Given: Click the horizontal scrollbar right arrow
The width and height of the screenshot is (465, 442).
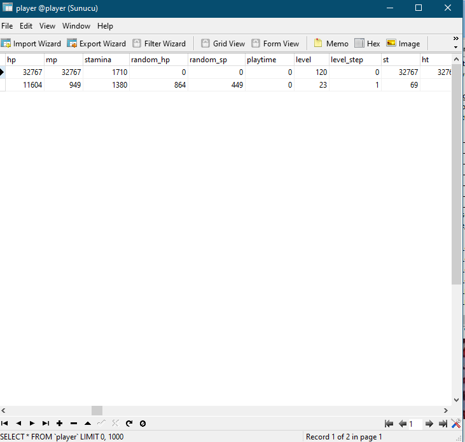Looking at the screenshot, I should (x=446, y=411).
